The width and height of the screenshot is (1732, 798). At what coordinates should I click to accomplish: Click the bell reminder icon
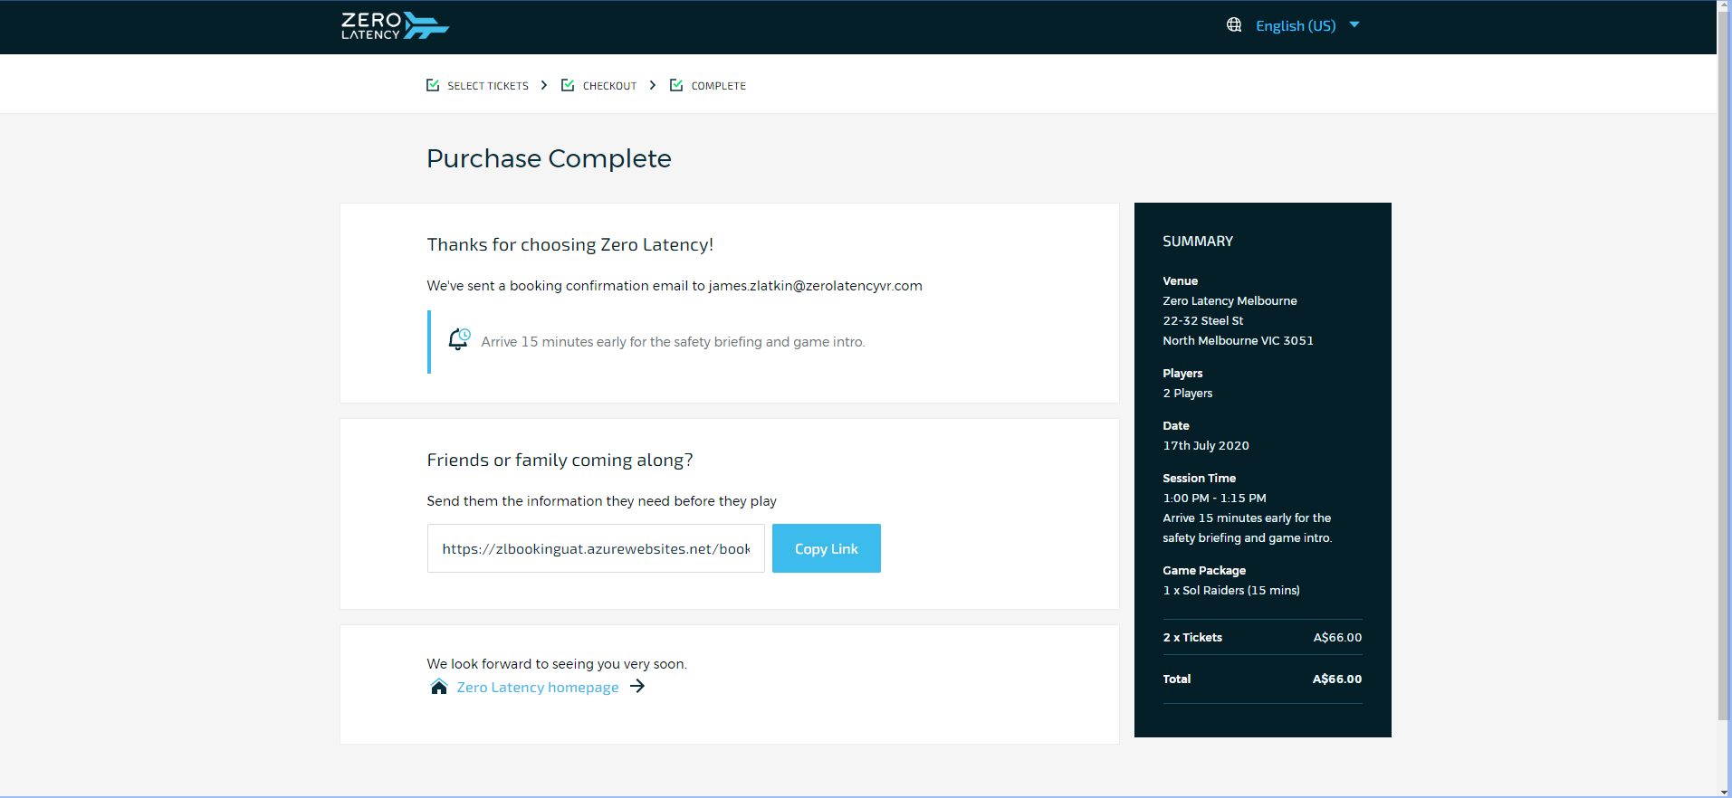459,339
